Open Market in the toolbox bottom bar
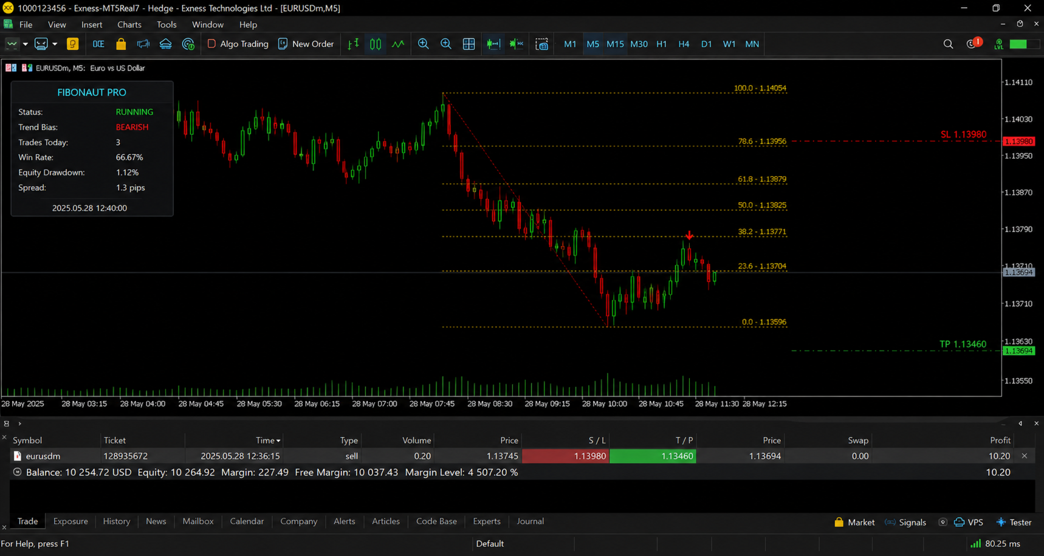Screen dimensions: 1044x556 [854, 522]
